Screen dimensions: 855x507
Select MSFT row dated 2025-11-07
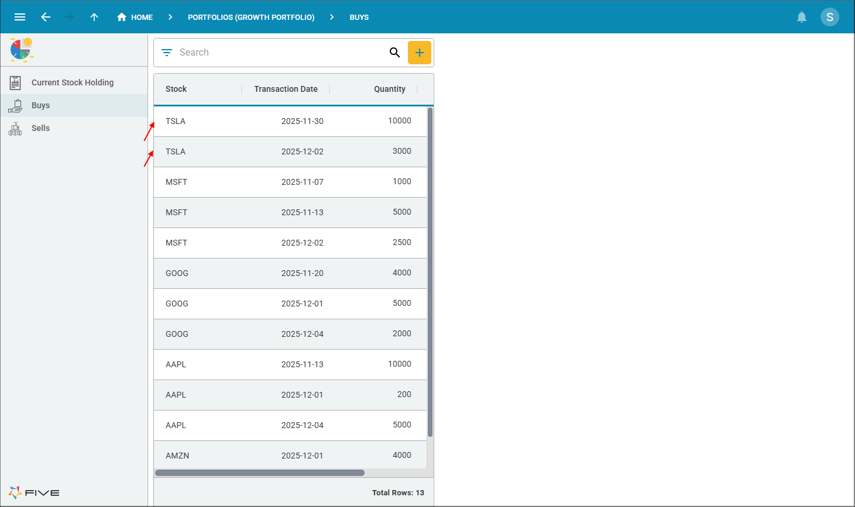point(290,182)
